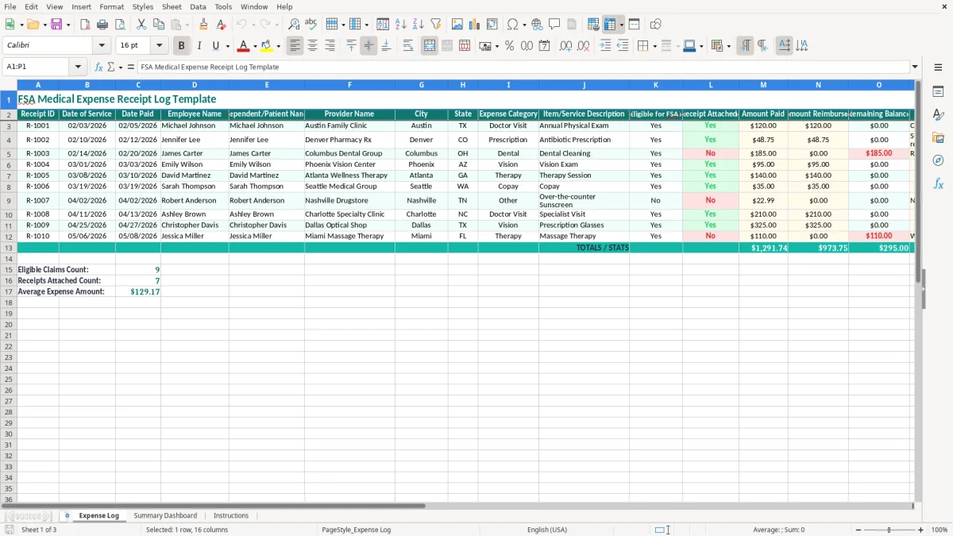Open the Borders dropdown arrow
Image resolution: width=953 pixels, height=536 pixels.
tap(654, 46)
